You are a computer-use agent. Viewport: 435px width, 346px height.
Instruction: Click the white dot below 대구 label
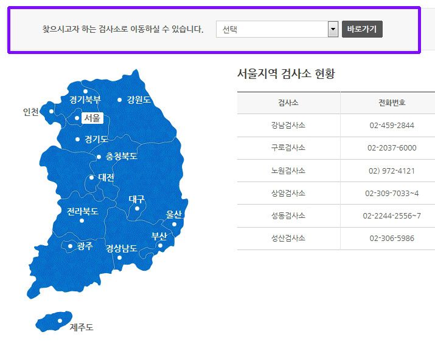[137, 208]
